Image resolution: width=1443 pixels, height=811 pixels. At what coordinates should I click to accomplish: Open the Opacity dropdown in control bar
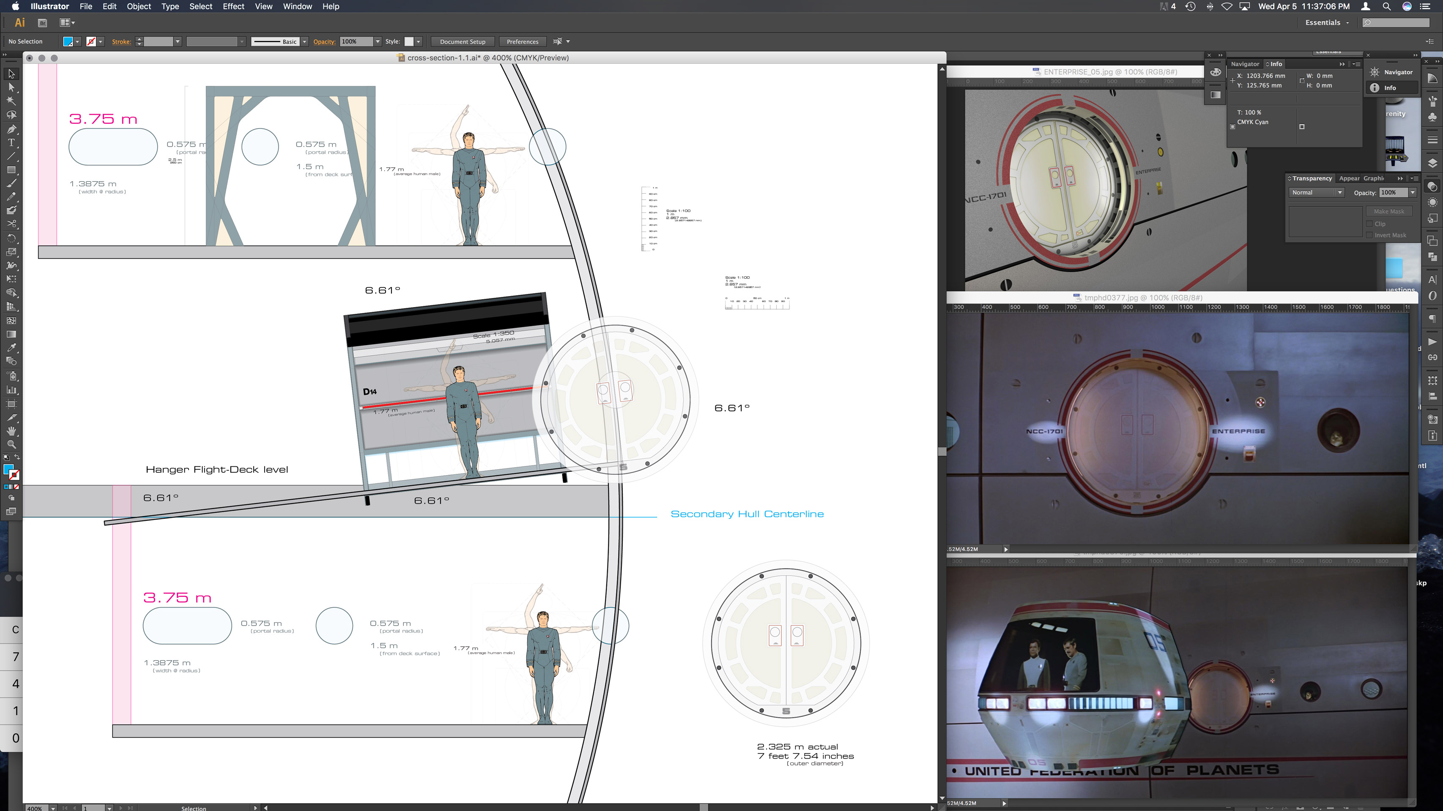pos(377,41)
